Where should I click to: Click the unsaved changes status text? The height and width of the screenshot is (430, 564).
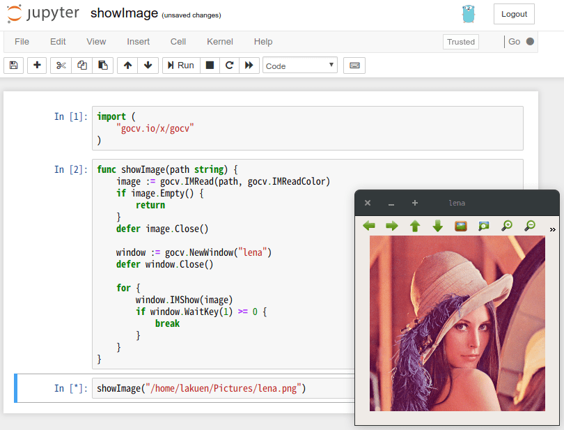pos(191,15)
